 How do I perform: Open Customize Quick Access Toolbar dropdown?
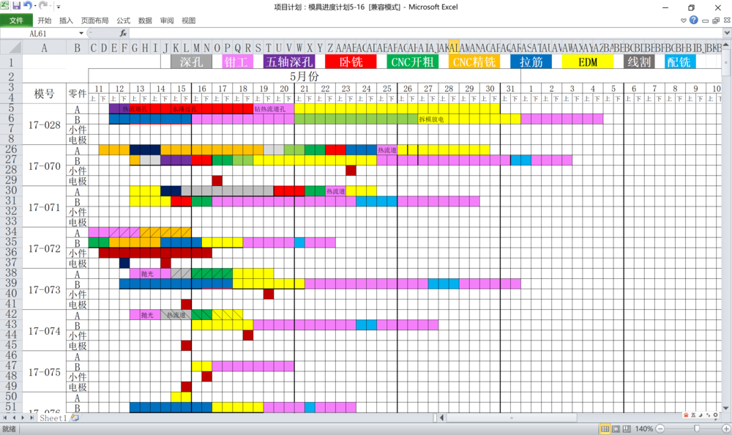pyautogui.click(x=59, y=7)
